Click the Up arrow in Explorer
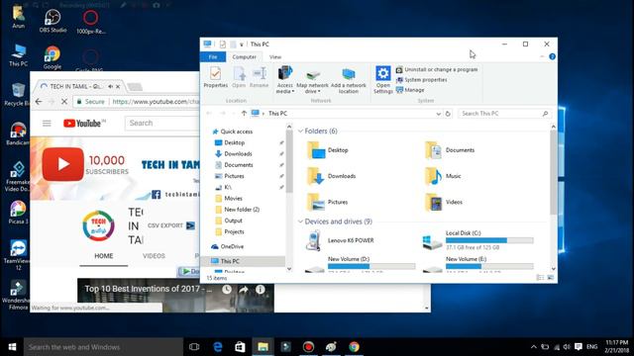The height and width of the screenshot is (356, 634). pyautogui.click(x=244, y=114)
